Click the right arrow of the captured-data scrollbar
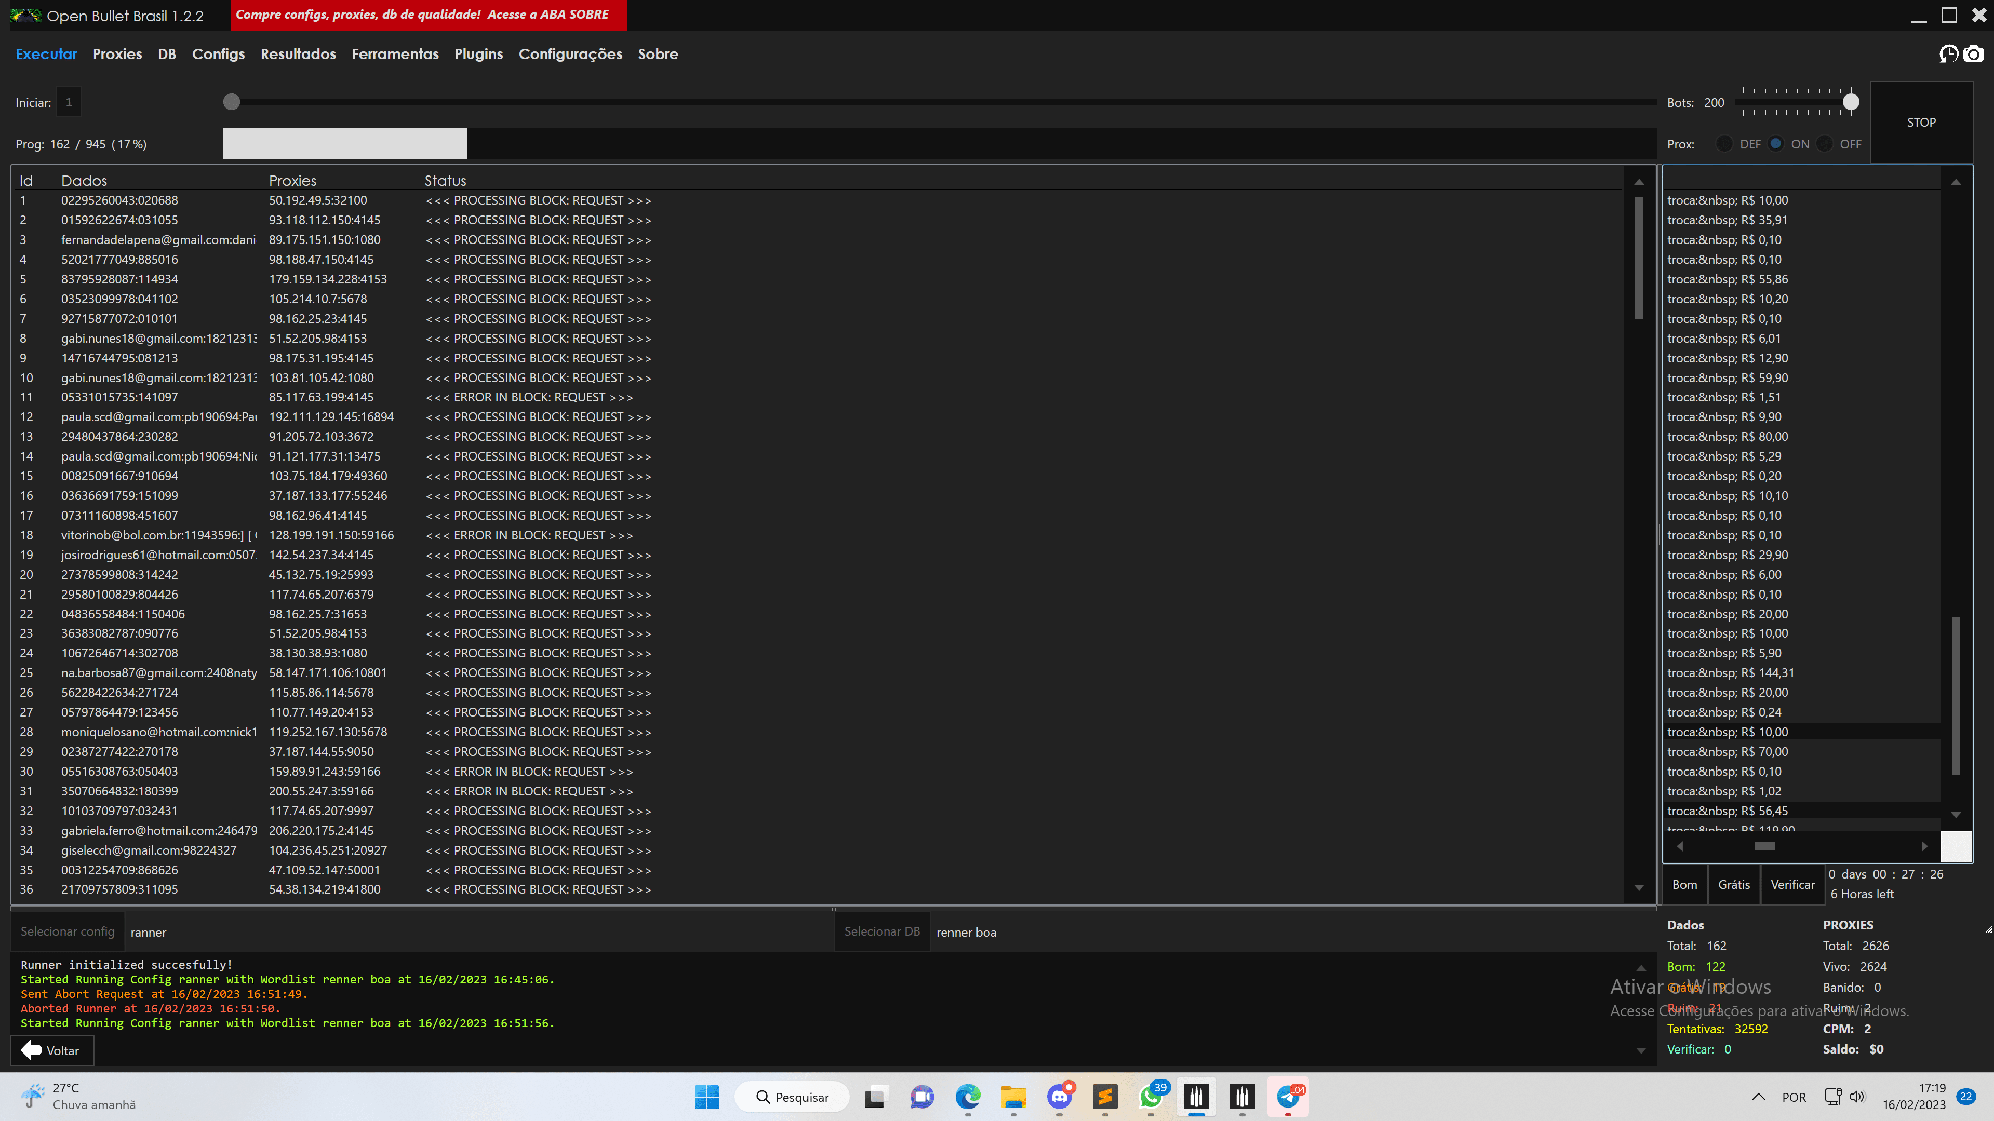Image resolution: width=1994 pixels, height=1121 pixels. (x=1926, y=846)
